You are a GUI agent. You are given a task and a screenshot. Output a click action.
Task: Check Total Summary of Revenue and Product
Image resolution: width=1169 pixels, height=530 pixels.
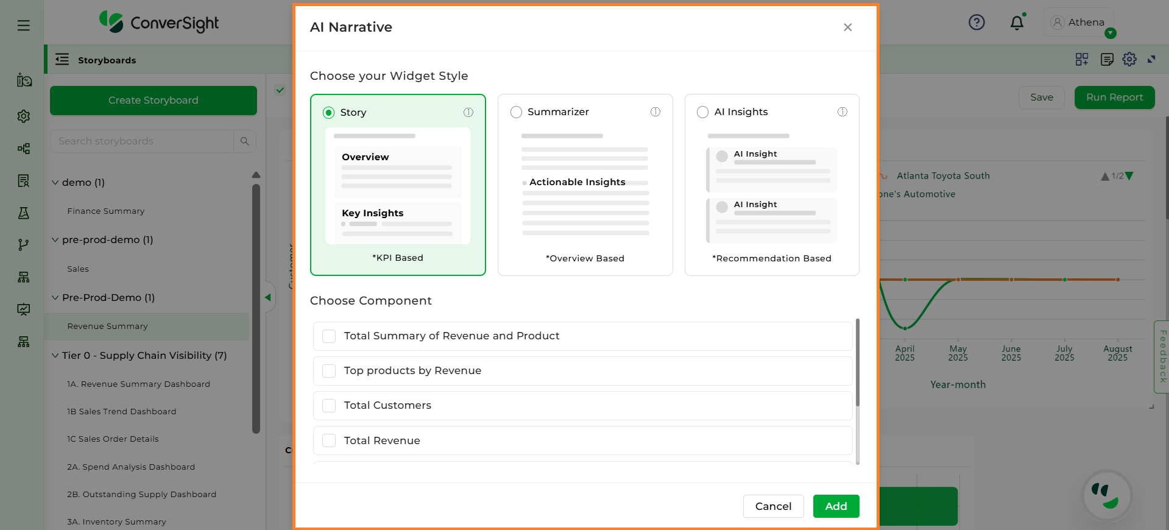329,336
